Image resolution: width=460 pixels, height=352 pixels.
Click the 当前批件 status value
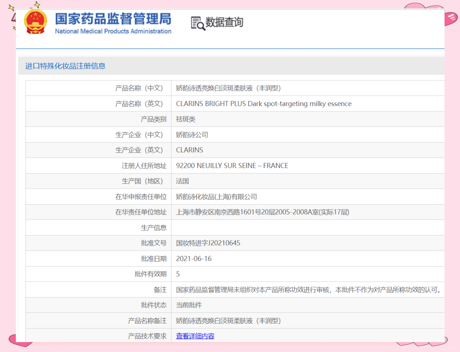(189, 305)
